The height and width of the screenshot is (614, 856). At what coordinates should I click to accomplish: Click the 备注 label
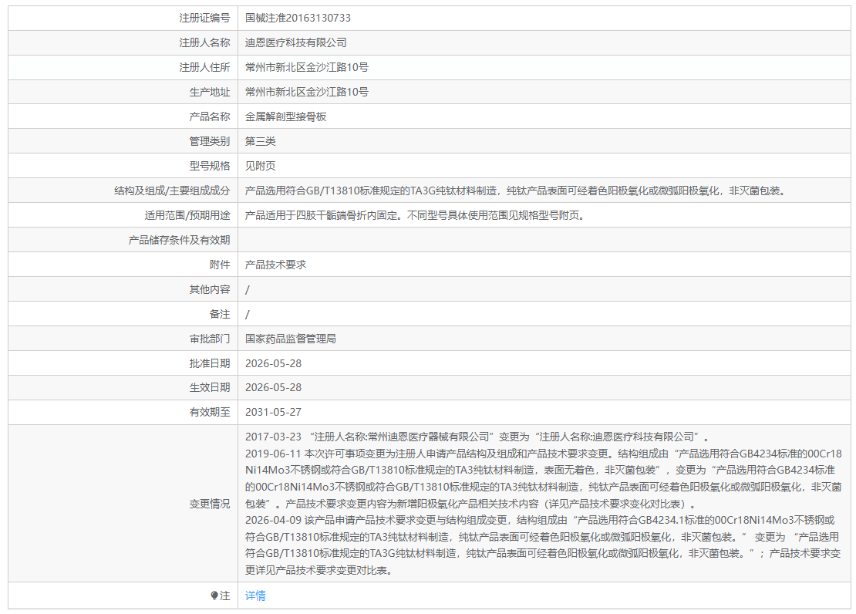[x=220, y=314]
